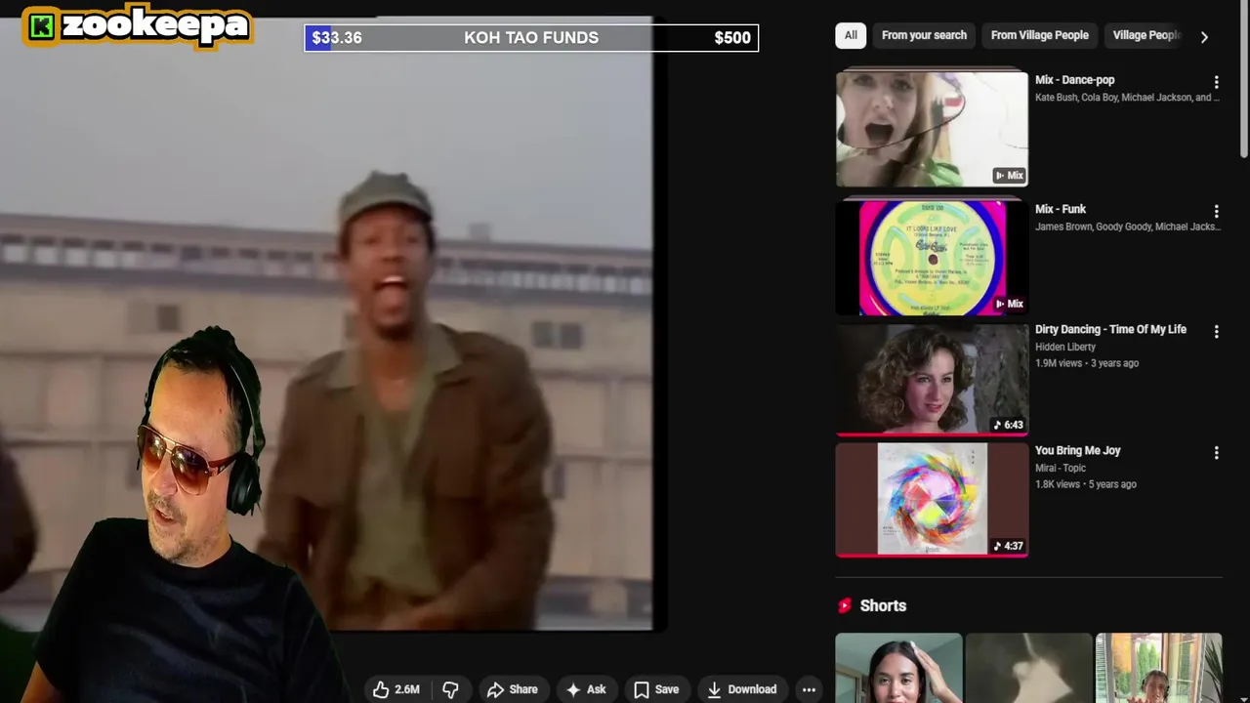Click Dirty Dancing - Time Of My Life title
The width and height of the screenshot is (1250, 703).
[x=1110, y=329]
